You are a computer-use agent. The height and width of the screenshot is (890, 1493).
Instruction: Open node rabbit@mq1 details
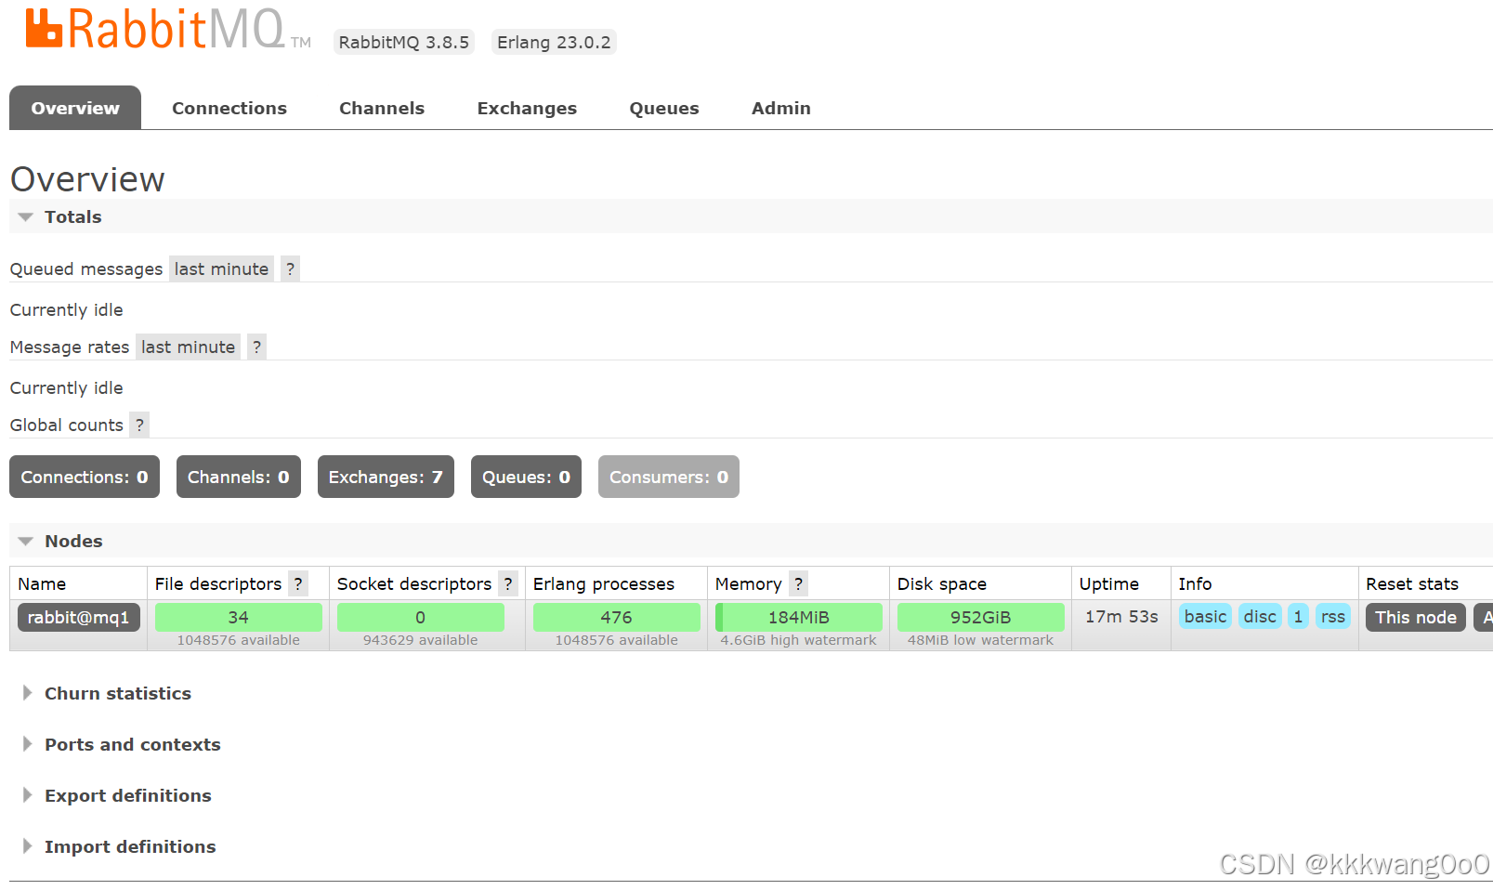coord(79,617)
